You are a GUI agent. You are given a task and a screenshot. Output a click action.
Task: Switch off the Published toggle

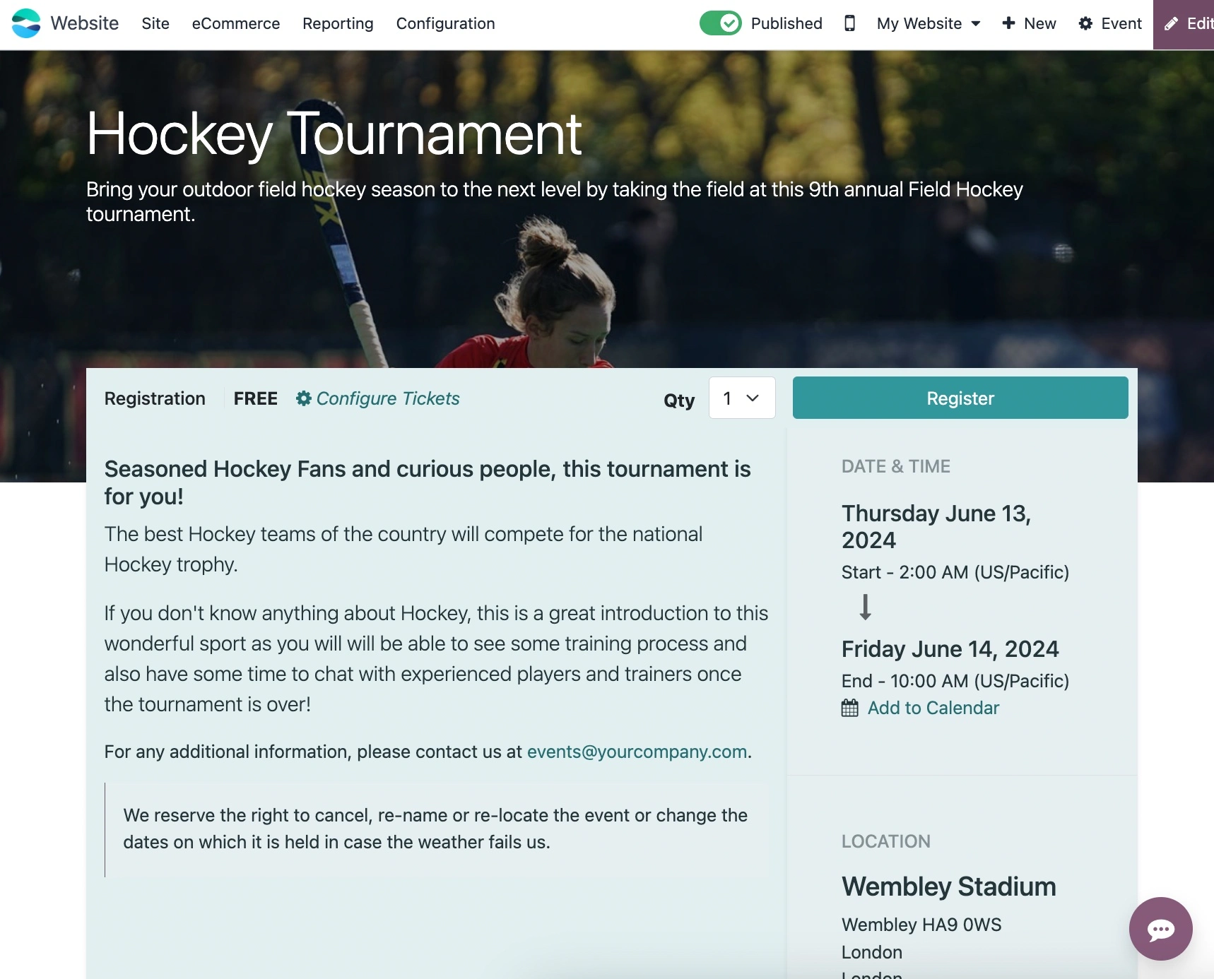[x=720, y=23]
